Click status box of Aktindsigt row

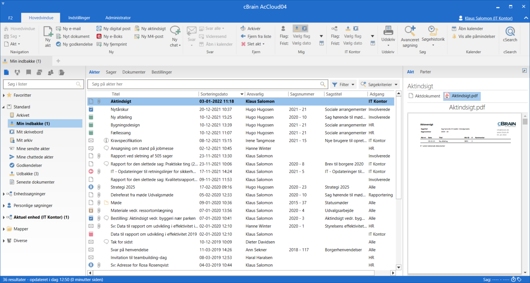point(91,101)
